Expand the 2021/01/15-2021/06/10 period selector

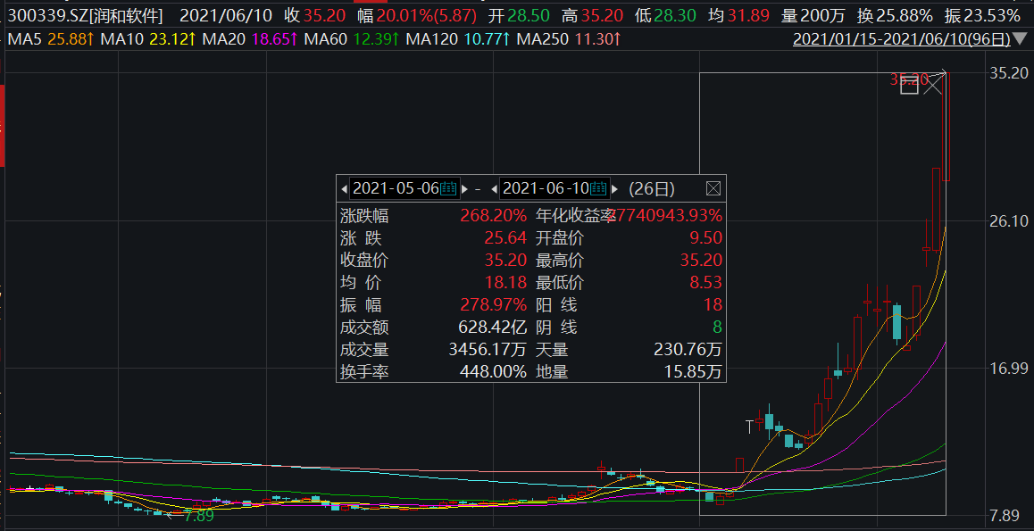tap(899, 39)
